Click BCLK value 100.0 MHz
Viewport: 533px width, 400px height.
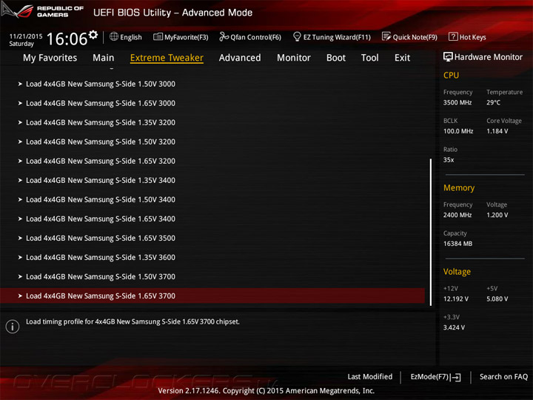click(x=458, y=131)
